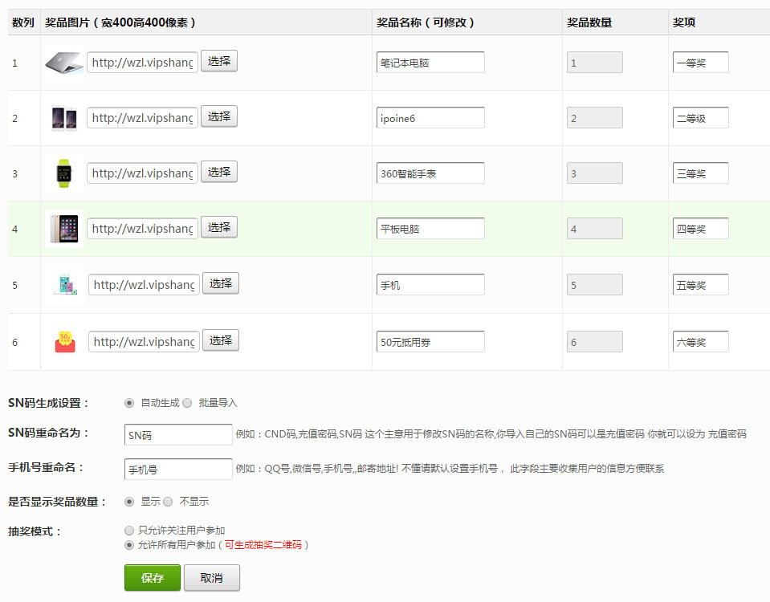Click the tablet prize thumbnail in row 4

(64, 229)
